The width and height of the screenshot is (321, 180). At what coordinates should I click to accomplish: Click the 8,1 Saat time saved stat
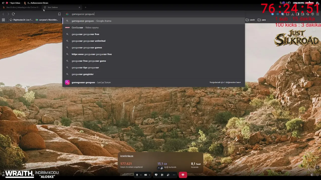[196, 164]
